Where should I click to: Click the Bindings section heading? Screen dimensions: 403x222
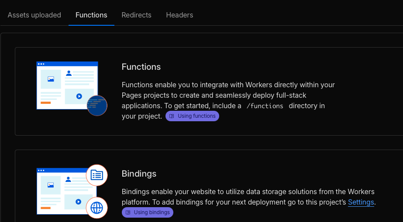click(x=139, y=174)
